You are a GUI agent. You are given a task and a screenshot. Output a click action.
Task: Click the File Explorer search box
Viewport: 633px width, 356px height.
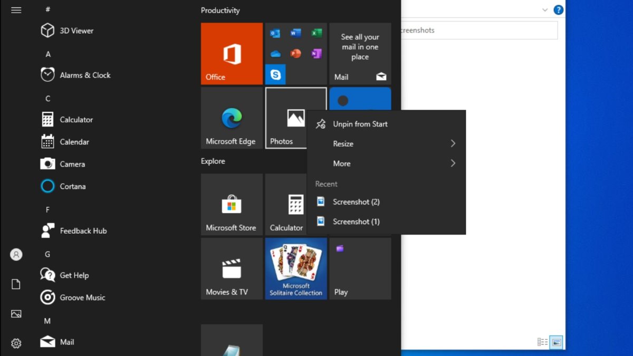tap(479, 30)
